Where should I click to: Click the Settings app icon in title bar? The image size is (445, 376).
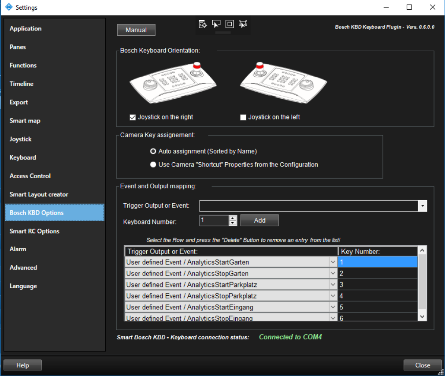coord(8,7)
